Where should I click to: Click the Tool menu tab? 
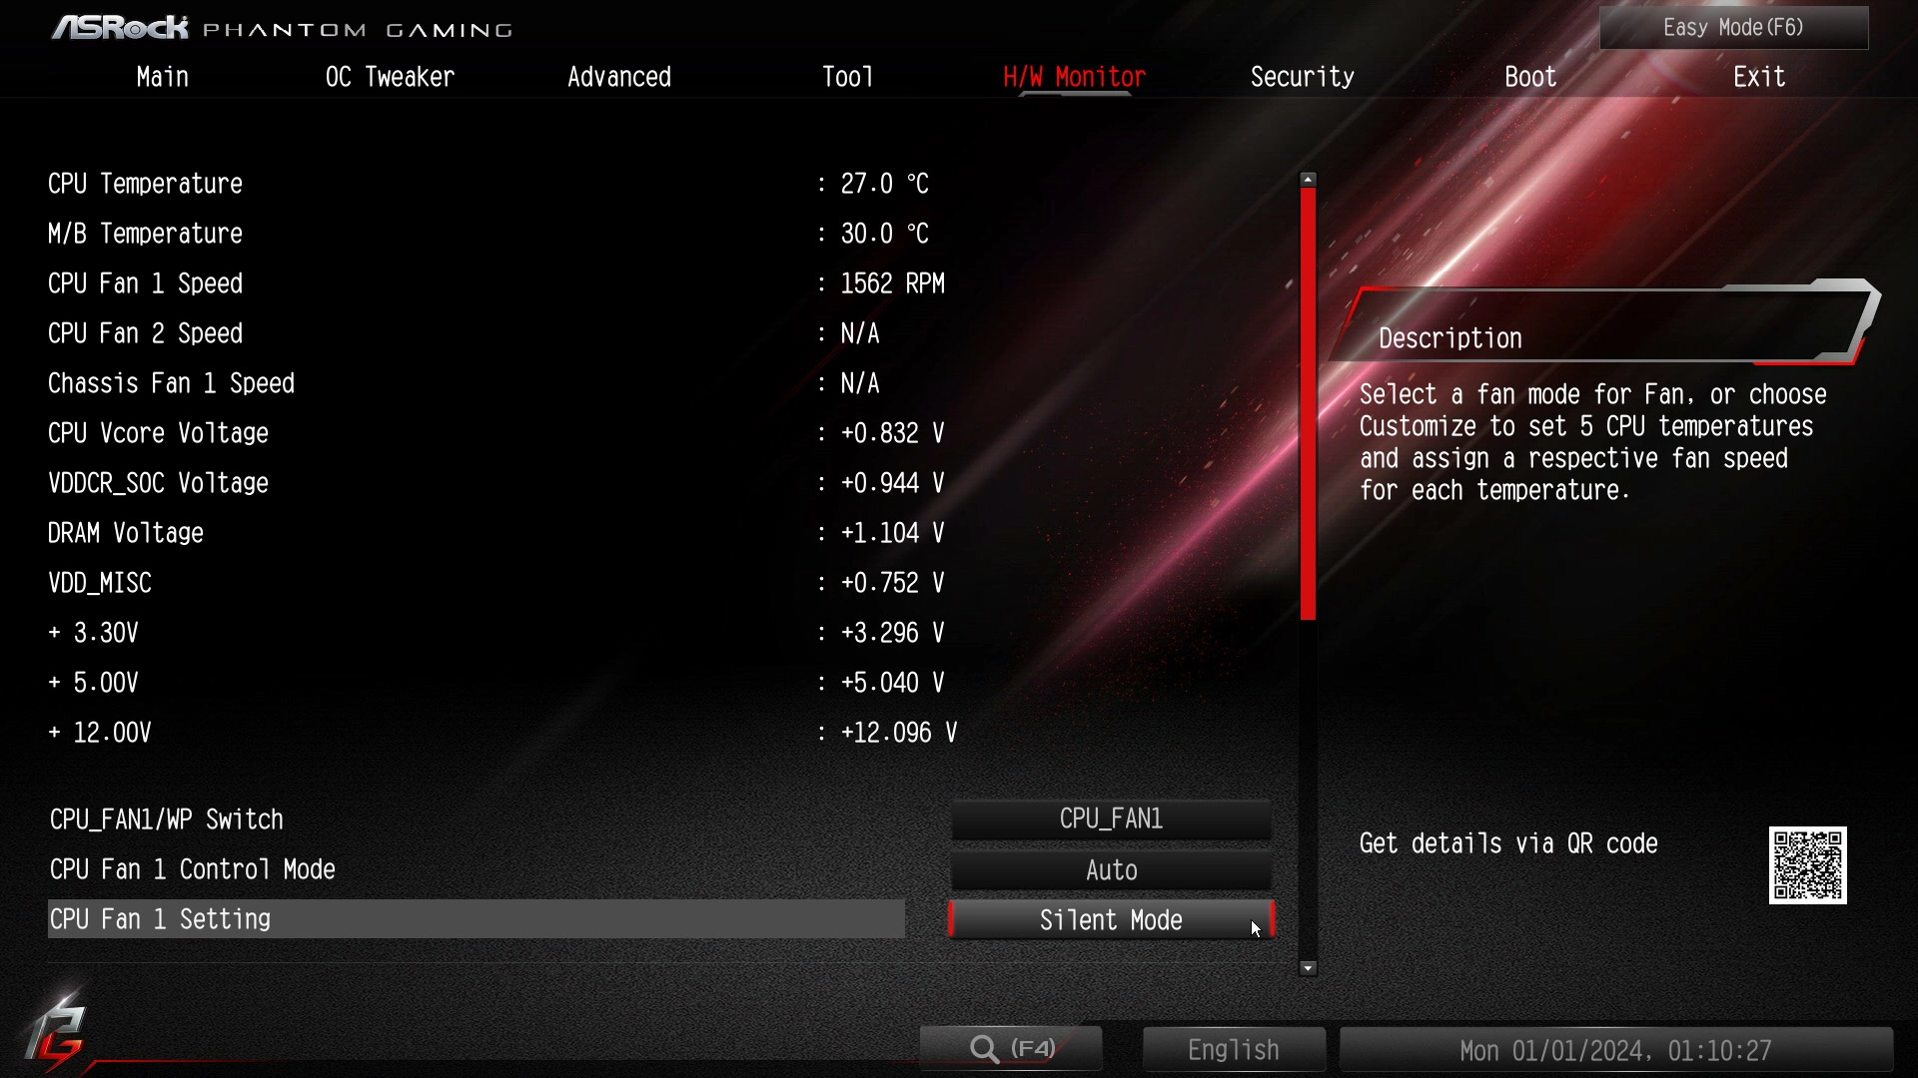point(848,75)
